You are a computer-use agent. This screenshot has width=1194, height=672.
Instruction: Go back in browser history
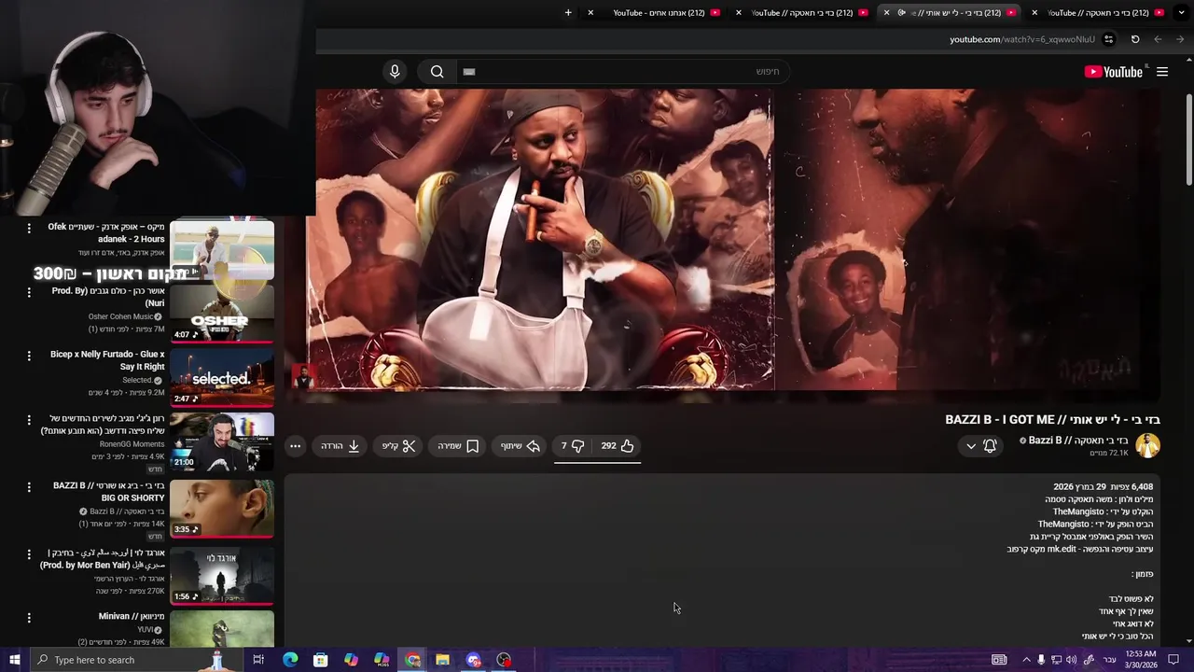1181,39
